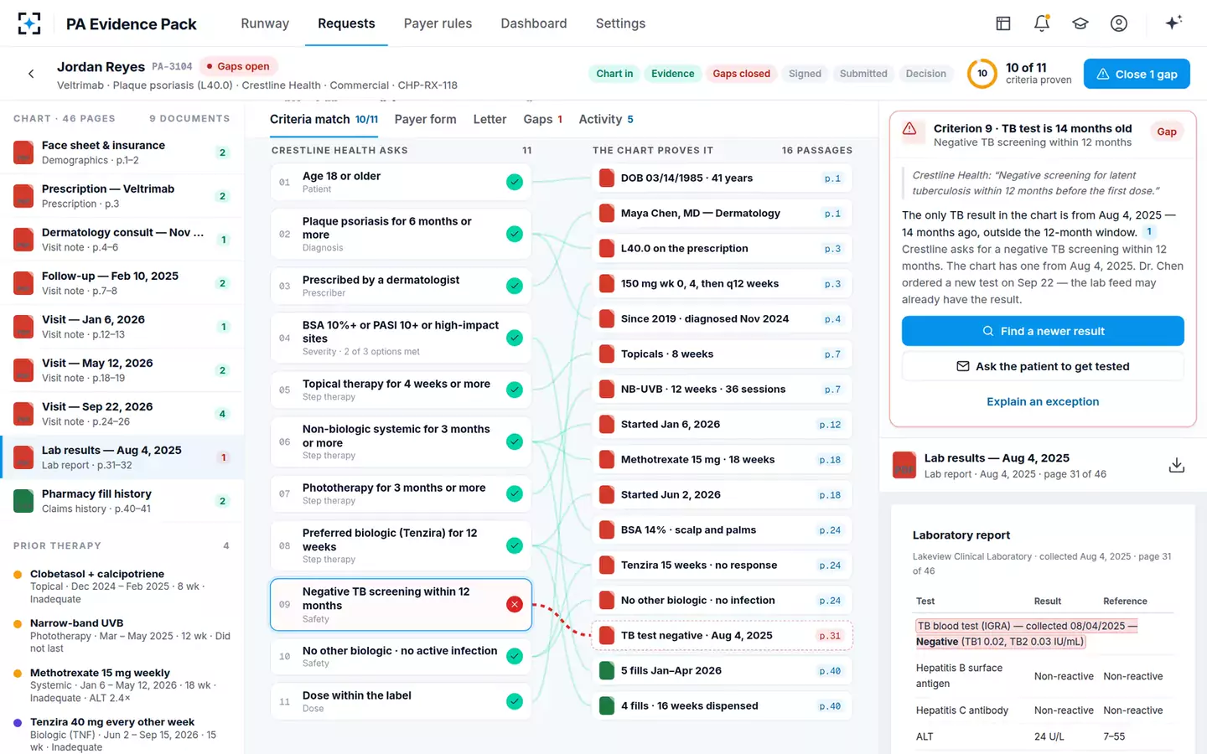Screen dimensions: 1207x754
Task: Click Find a newer result button
Action: tap(1043, 331)
